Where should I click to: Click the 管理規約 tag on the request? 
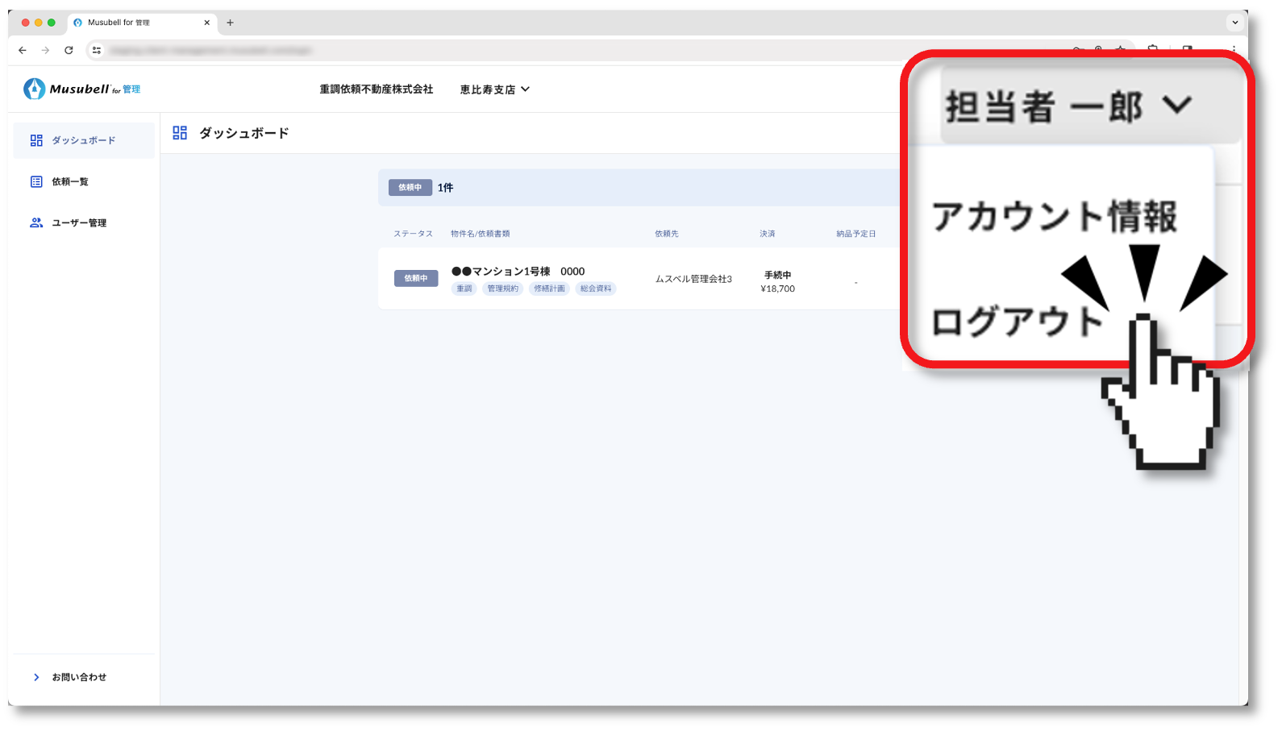coord(502,289)
